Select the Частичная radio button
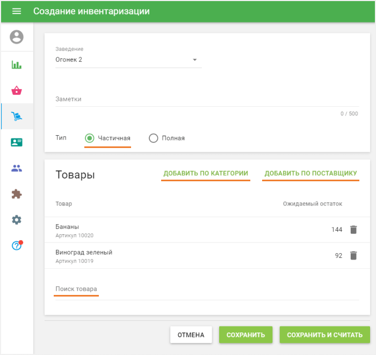The image size is (376, 355). pyautogui.click(x=90, y=138)
